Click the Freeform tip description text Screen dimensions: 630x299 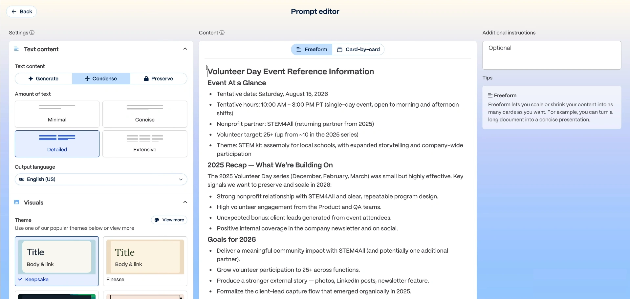click(x=551, y=112)
